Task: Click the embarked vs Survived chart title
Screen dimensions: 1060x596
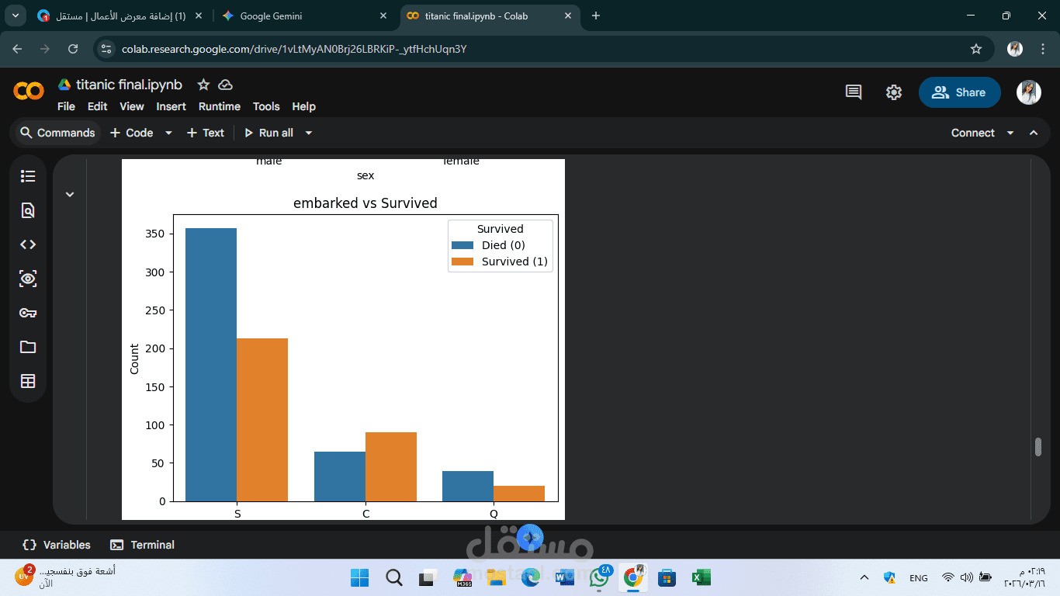Action: (365, 203)
